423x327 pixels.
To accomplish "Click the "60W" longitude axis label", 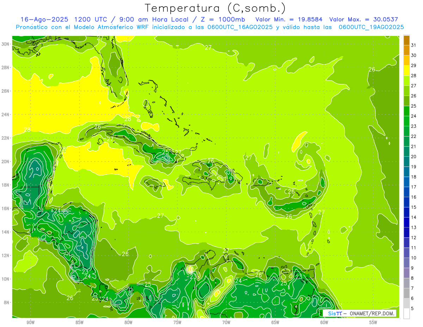I will point(324,322).
